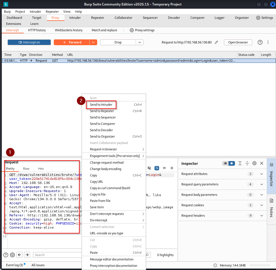Open the Repeater tool tab
This screenshot has height=270, width=276.
pos(97,18)
